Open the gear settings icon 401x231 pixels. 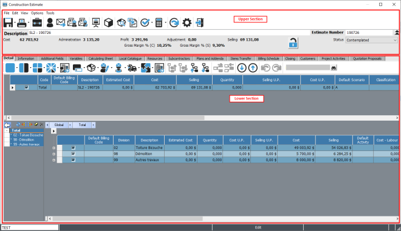point(187,22)
